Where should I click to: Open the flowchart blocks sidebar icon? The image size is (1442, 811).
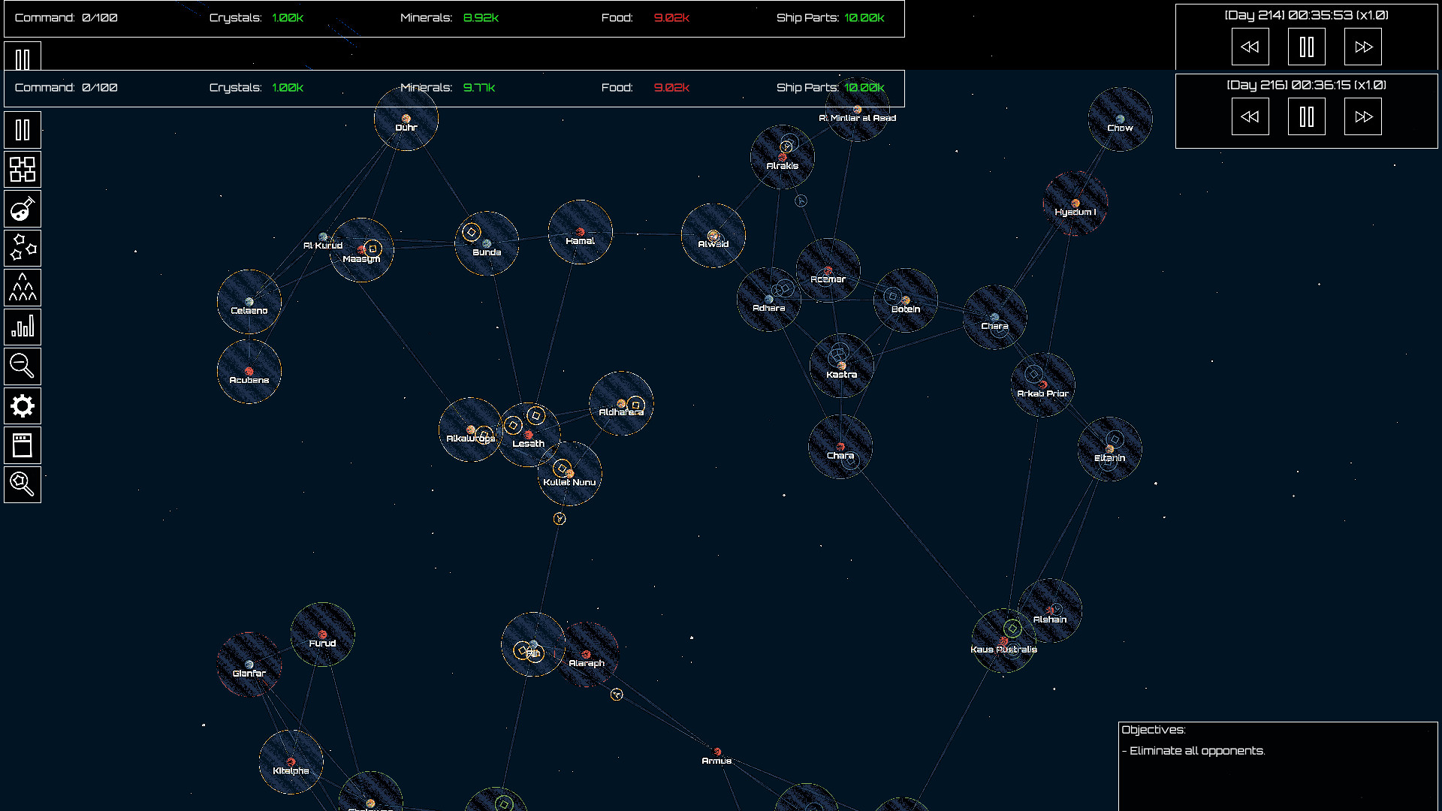[23, 169]
